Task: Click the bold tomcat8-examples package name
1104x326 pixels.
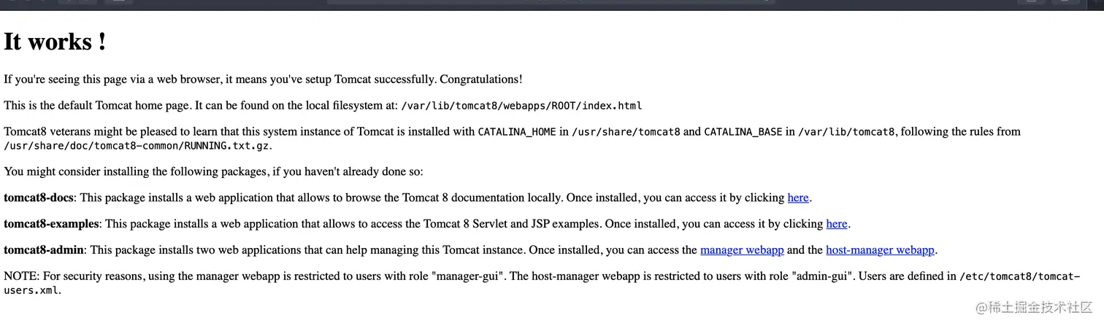Action: (51, 224)
